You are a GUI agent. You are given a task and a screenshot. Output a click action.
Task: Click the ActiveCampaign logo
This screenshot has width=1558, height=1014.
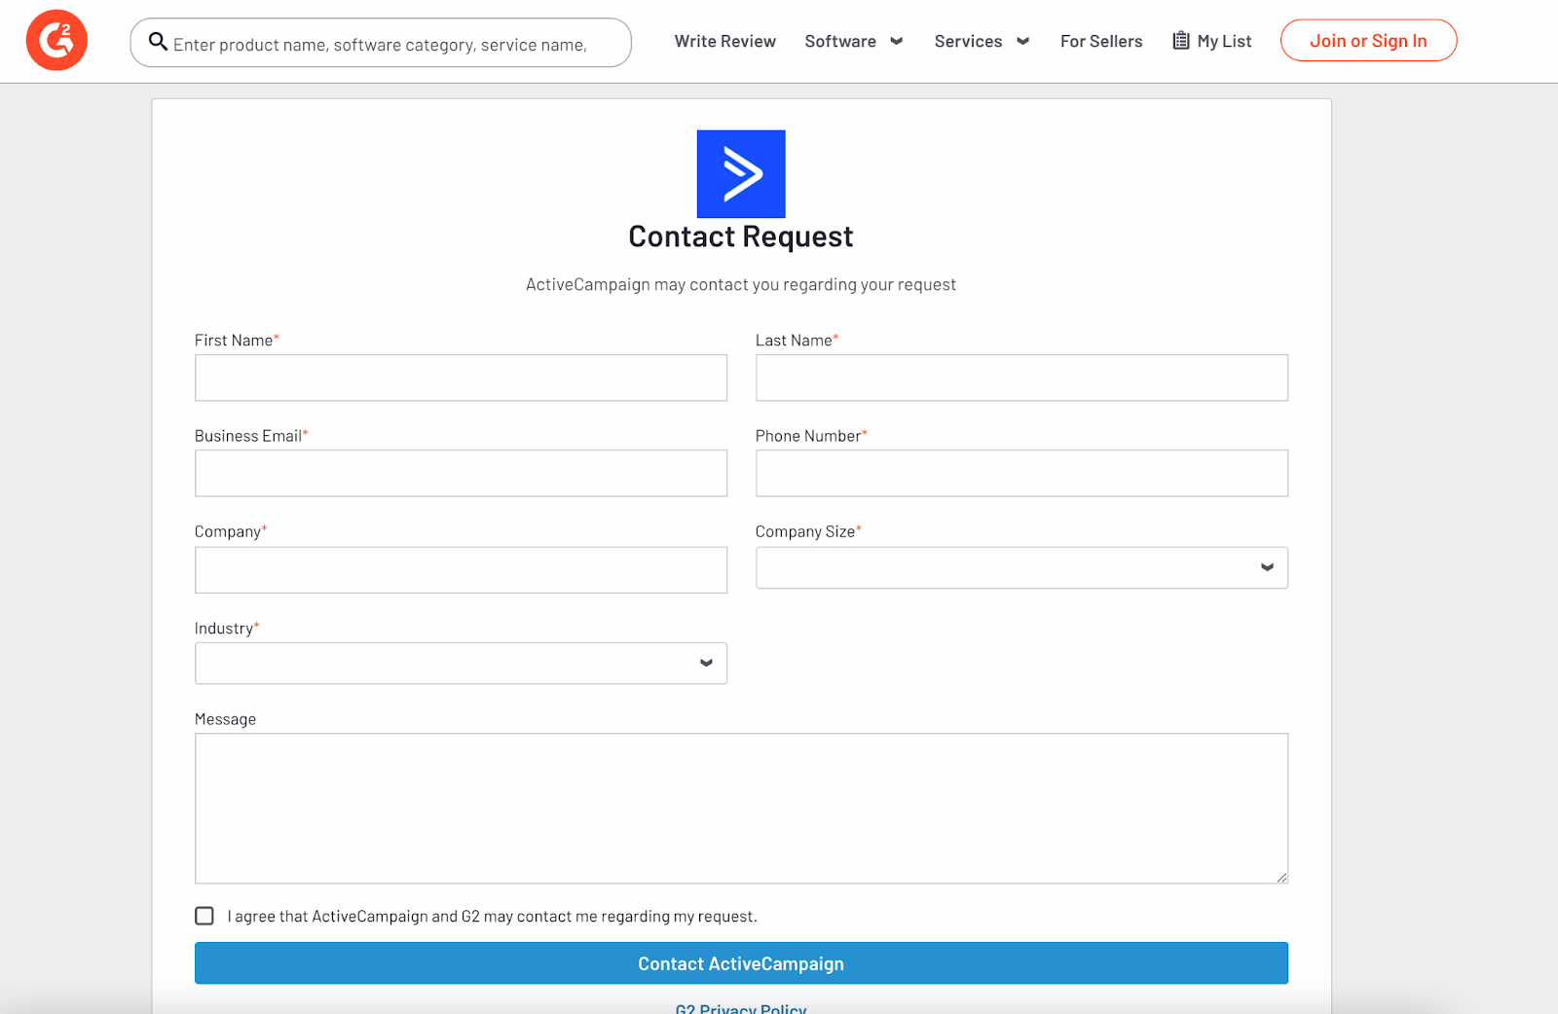click(x=741, y=174)
